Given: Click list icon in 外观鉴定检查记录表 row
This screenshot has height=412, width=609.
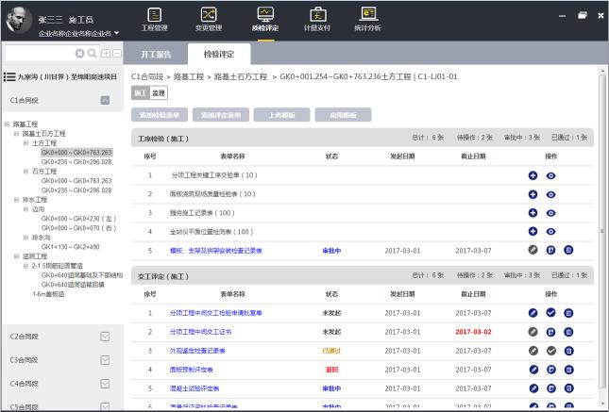Looking at the screenshot, I should click(x=568, y=351).
